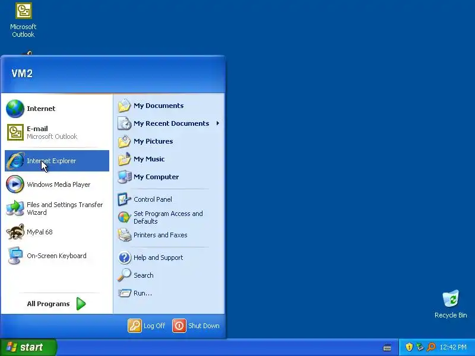Open the Recycle Bin desktop icon
Viewport: 475px width, 356px height.
point(451,304)
